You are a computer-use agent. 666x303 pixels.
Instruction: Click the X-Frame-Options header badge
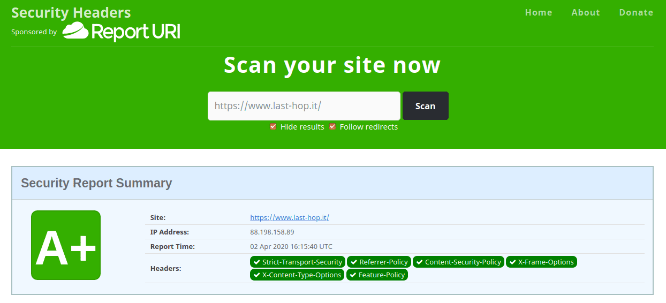[541, 262]
